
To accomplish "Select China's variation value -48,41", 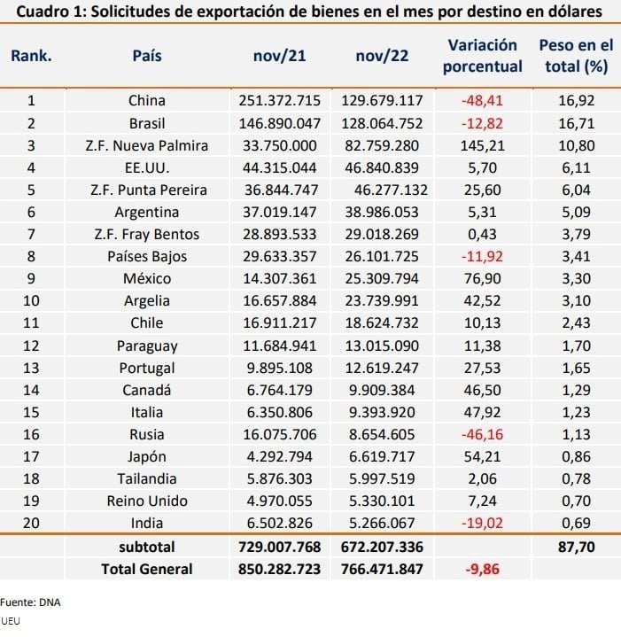I will point(482,100).
